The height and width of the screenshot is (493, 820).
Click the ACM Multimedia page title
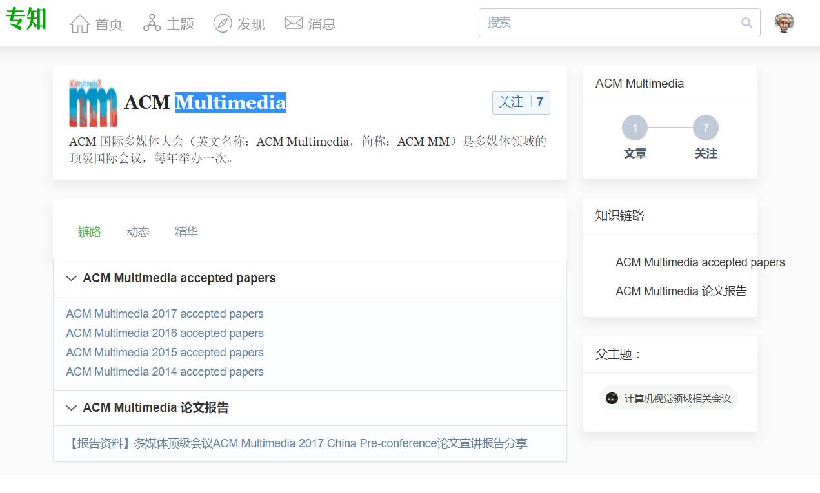pyautogui.click(x=205, y=102)
